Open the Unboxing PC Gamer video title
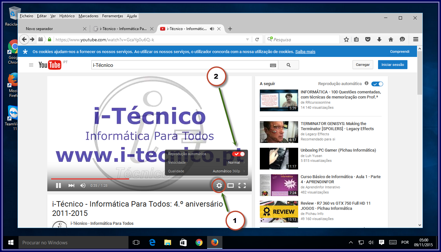441x252 pixels. (338, 150)
